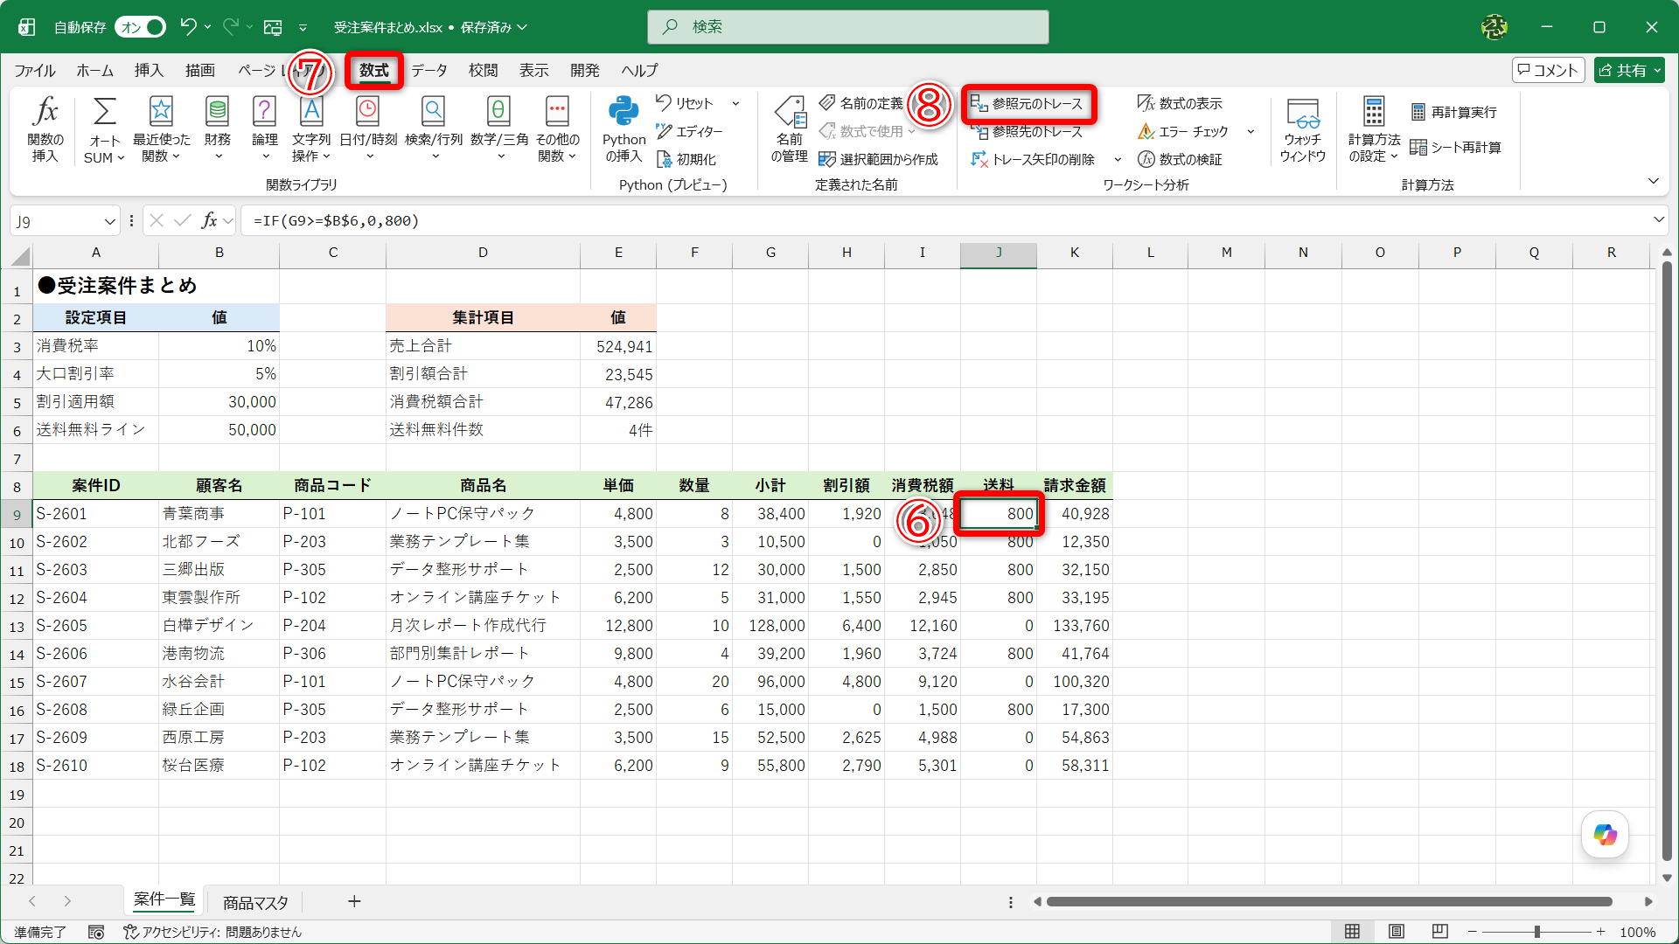Click Create from Selection (選択範囲から作成)
This screenshot has height=944, width=1679.
tap(878, 159)
